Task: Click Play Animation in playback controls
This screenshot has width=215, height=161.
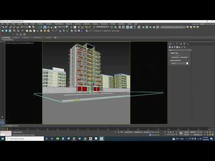Action: (x=171, y=132)
